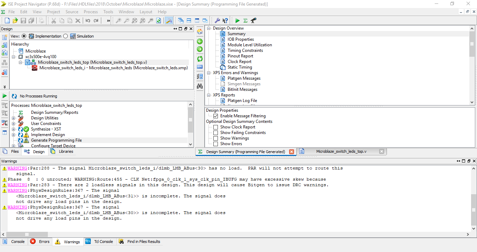The width and height of the screenshot is (477, 252).
Task: Click the Warnings panel horizontal scrollbar thumb
Action: pyautogui.click(x=27, y=235)
